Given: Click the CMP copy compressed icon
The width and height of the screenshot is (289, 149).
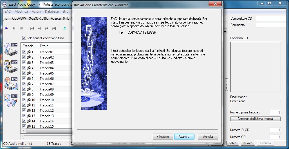Looking at the screenshot, I should pos(11,66).
